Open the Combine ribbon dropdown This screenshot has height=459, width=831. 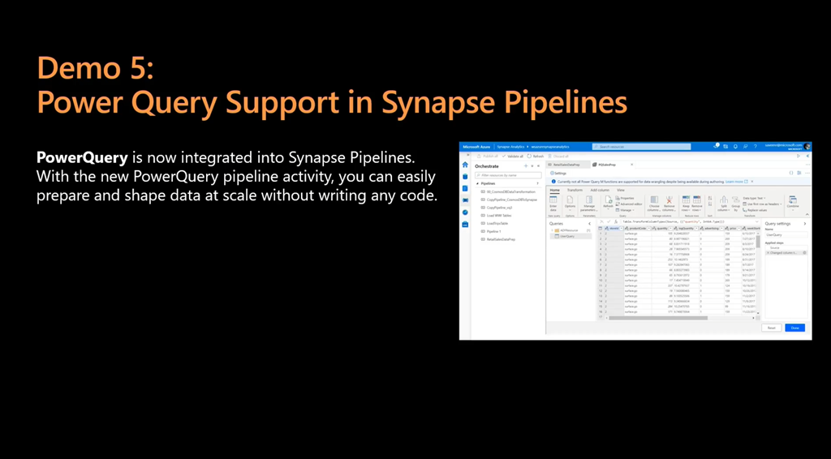[793, 210]
